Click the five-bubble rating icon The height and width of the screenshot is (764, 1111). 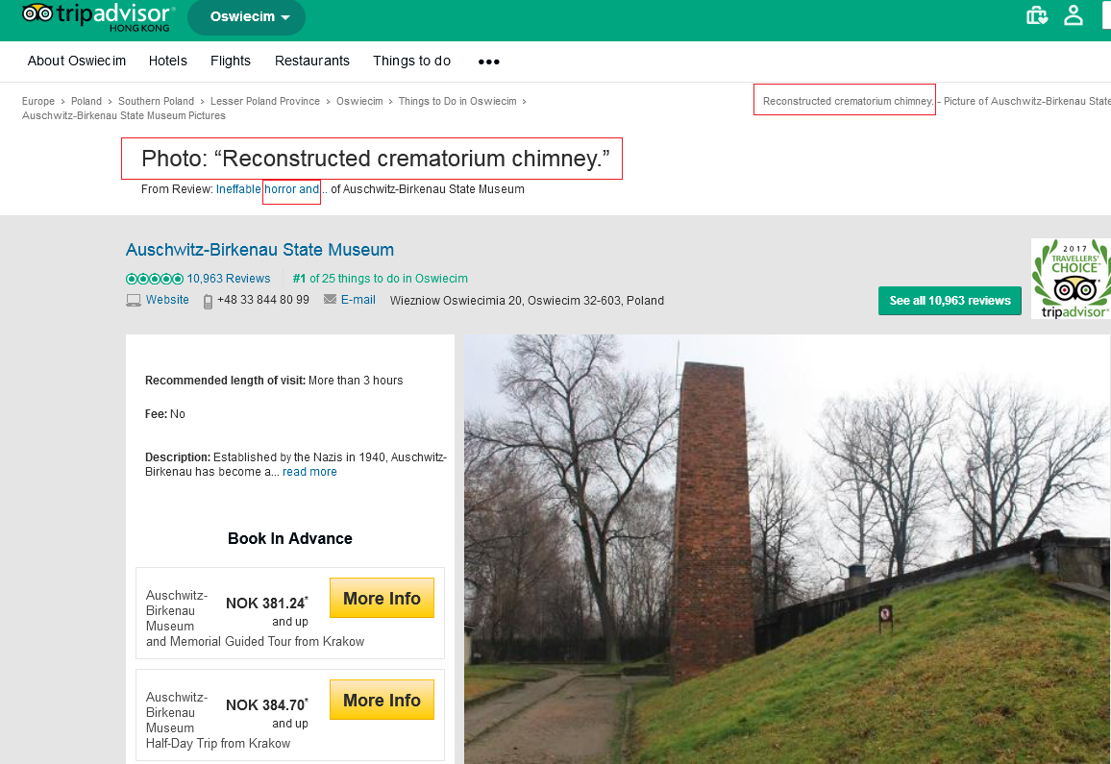tap(155, 279)
